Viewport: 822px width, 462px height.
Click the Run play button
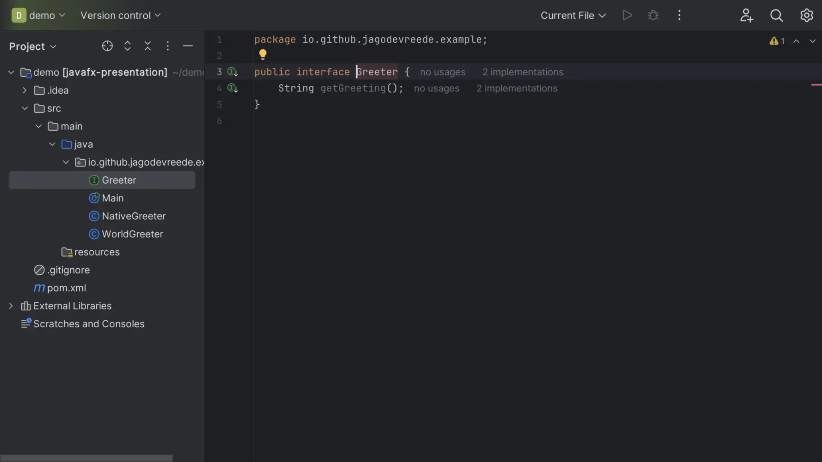tap(627, 15)
